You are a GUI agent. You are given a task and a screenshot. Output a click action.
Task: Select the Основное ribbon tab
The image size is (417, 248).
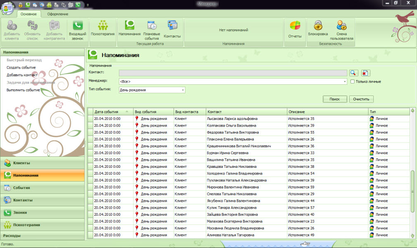(29, 14)
